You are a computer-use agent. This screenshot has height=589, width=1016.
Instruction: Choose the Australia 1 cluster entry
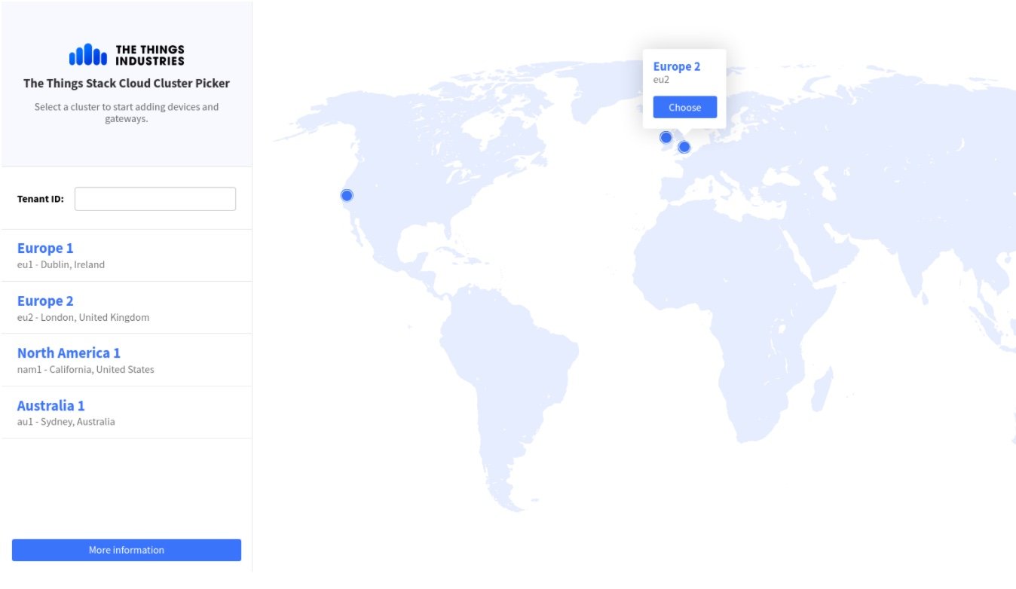50,406
